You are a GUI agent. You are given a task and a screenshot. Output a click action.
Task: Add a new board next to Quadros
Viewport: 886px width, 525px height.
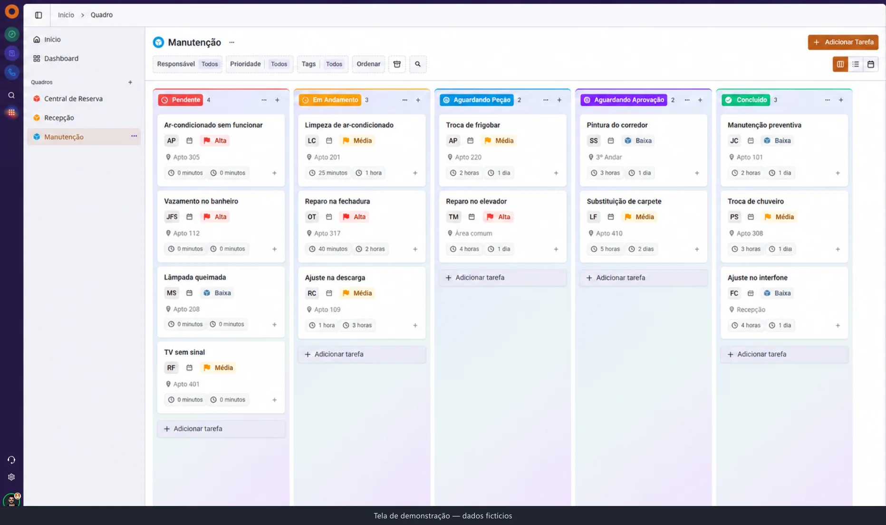130,82
